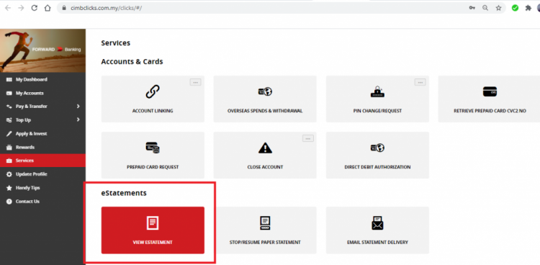Expand the ellipsis menu on Account Linking tile
Screen dimensions: 540x265
click(195, 82)
